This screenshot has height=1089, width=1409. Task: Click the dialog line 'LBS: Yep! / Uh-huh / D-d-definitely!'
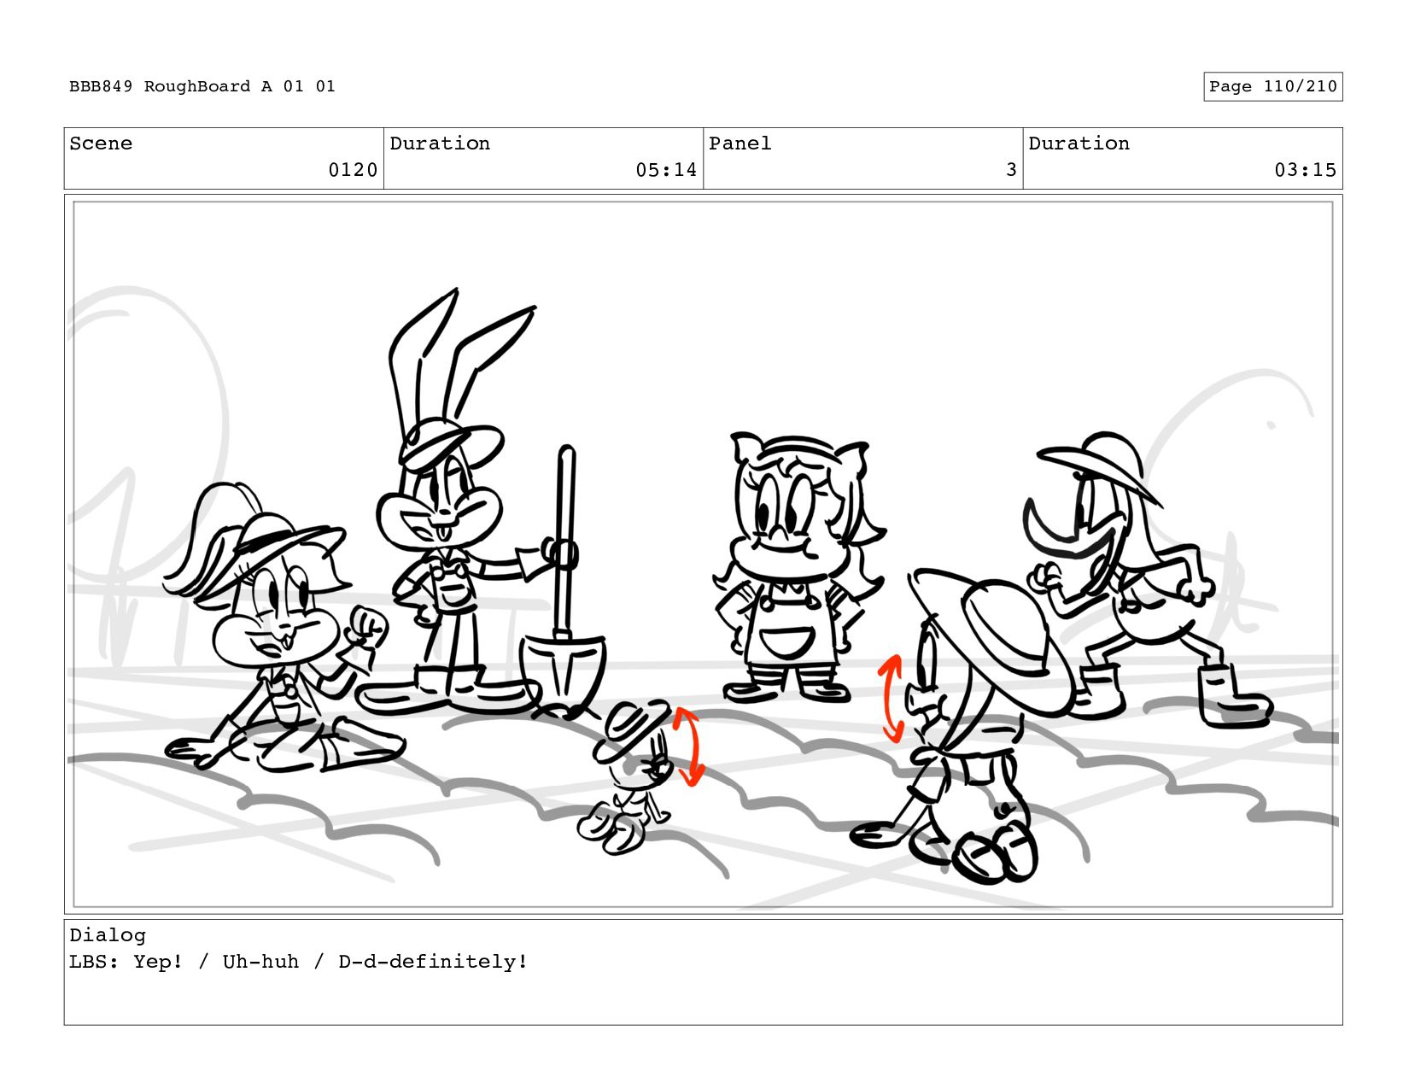299,962
